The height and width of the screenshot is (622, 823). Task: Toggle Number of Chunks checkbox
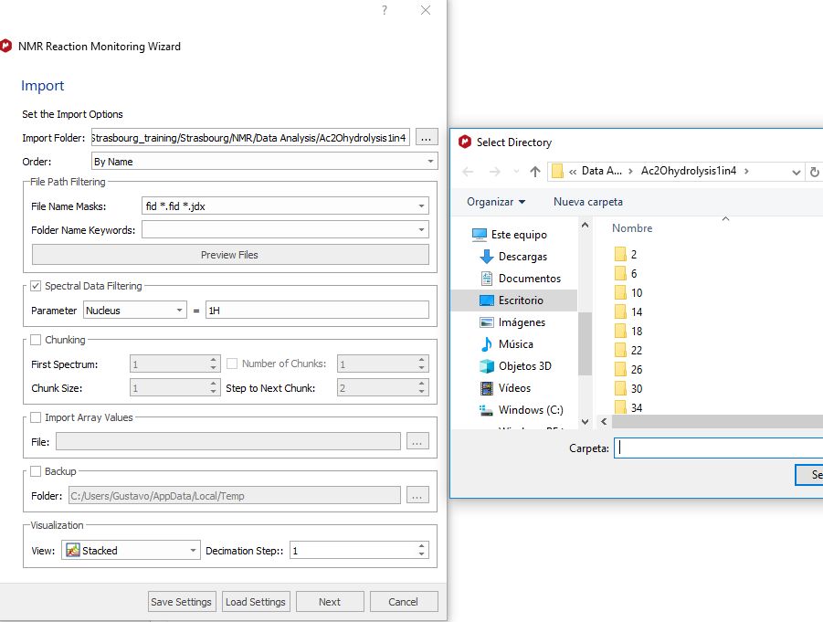(231, 364)
